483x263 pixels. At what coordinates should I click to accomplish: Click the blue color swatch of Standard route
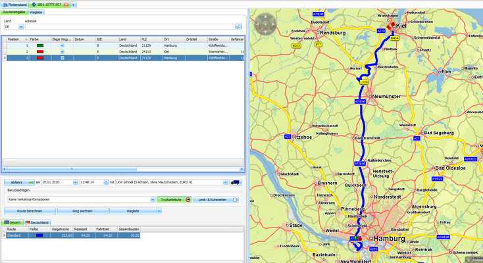(x=39, y=235)
